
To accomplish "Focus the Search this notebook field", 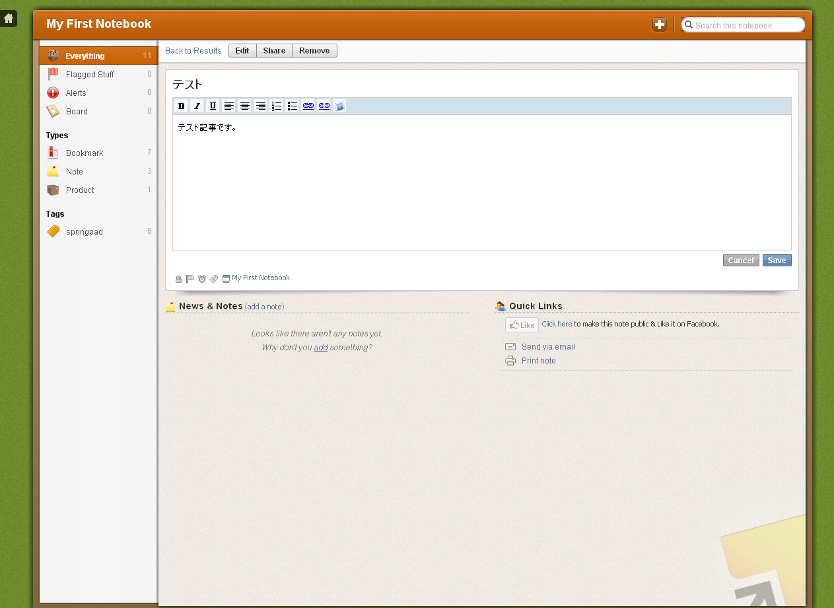I will click(743, 25).
